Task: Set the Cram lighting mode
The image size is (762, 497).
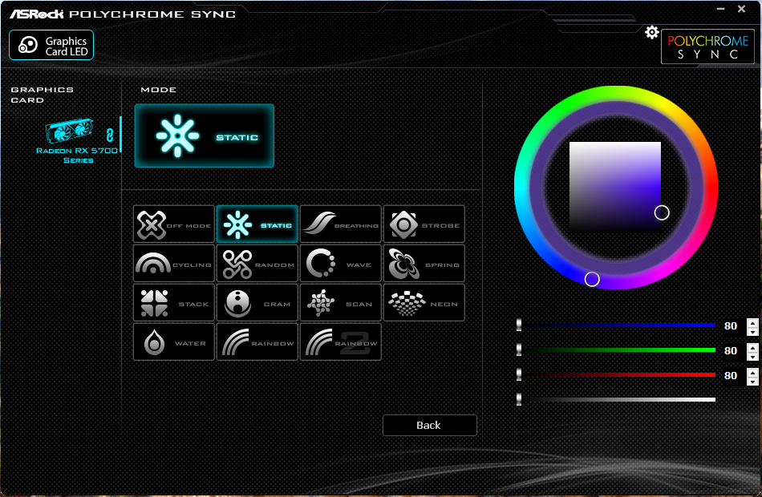Action: pos(257,303)
